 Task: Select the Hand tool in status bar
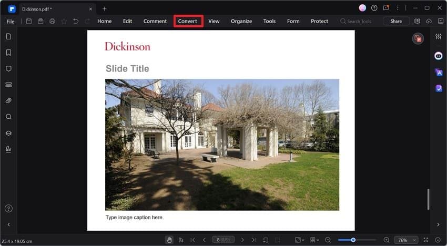pos(169,240)
